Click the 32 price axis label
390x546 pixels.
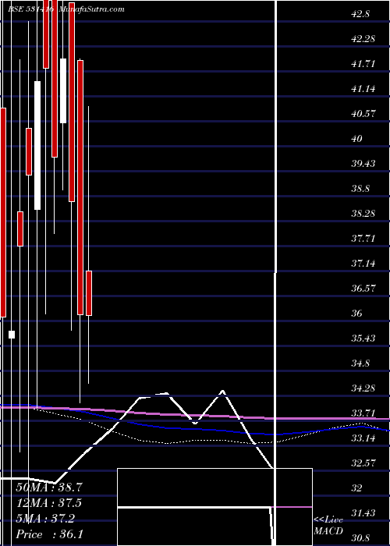357,487
